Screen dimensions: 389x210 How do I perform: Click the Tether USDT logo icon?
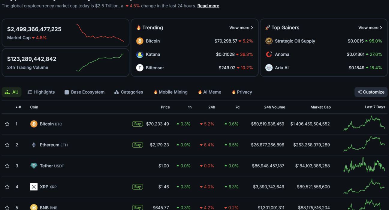[x=34, y=166]
